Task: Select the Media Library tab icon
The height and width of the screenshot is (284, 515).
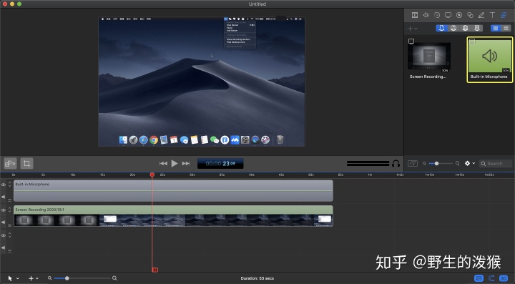Action: [503, 15]
